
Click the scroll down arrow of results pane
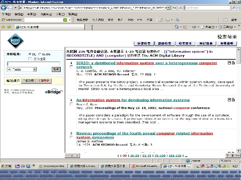pyautogui.click(x=238, y=151)
